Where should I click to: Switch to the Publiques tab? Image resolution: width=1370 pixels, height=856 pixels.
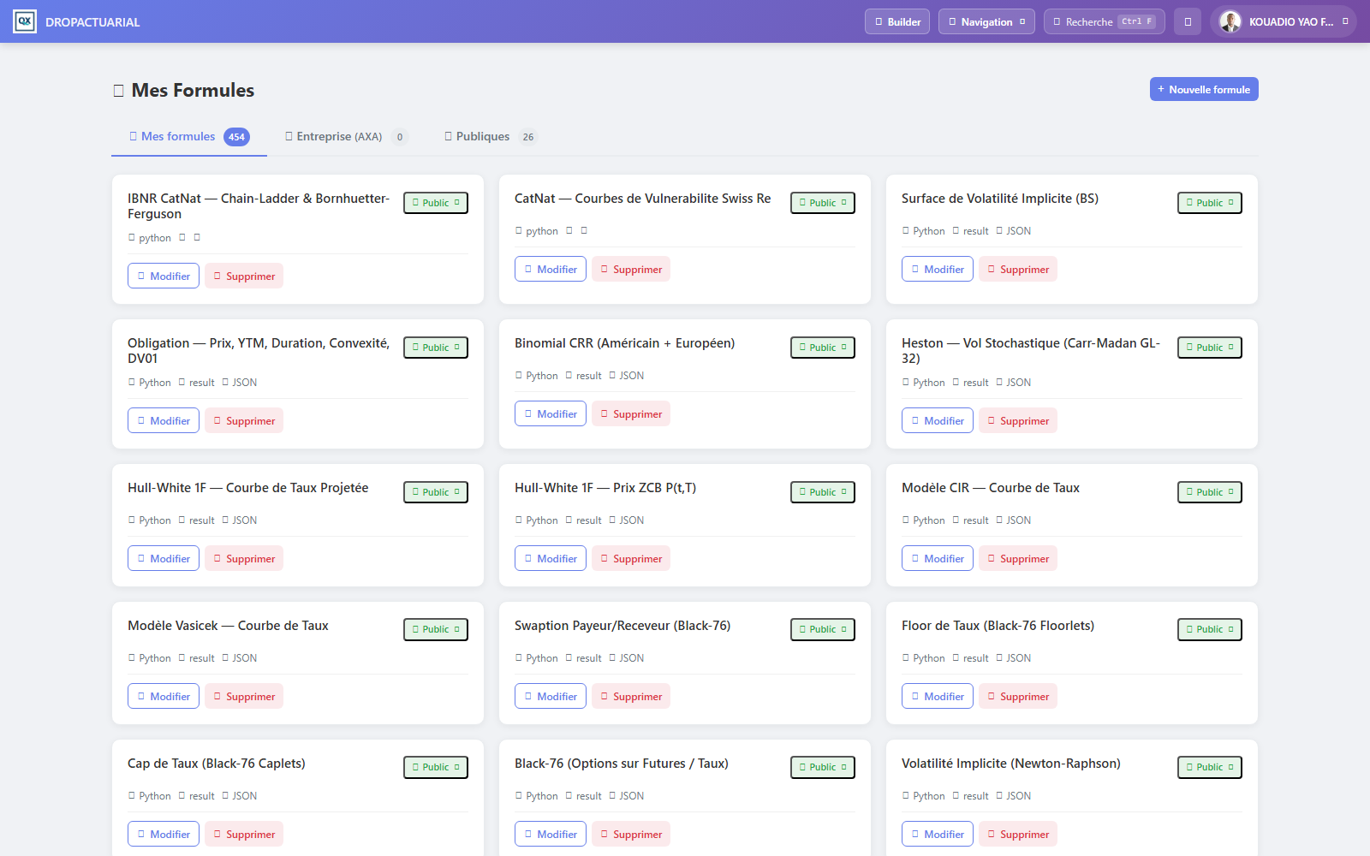point(490,137)
